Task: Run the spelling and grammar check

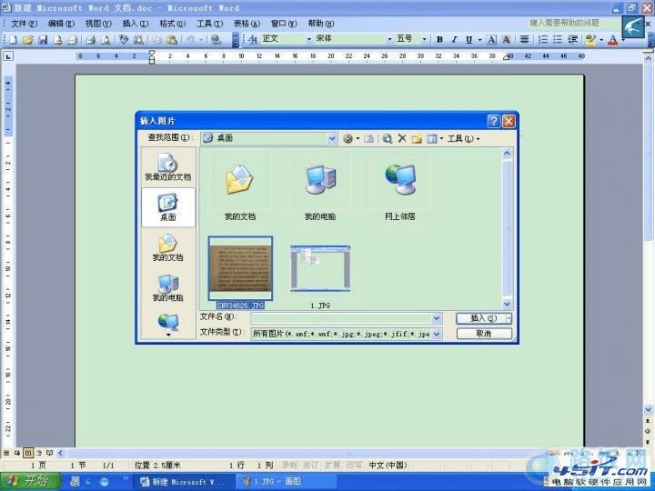Action: [124, 40]
